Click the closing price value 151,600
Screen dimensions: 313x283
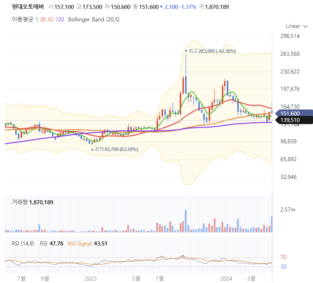coord(149,7)
